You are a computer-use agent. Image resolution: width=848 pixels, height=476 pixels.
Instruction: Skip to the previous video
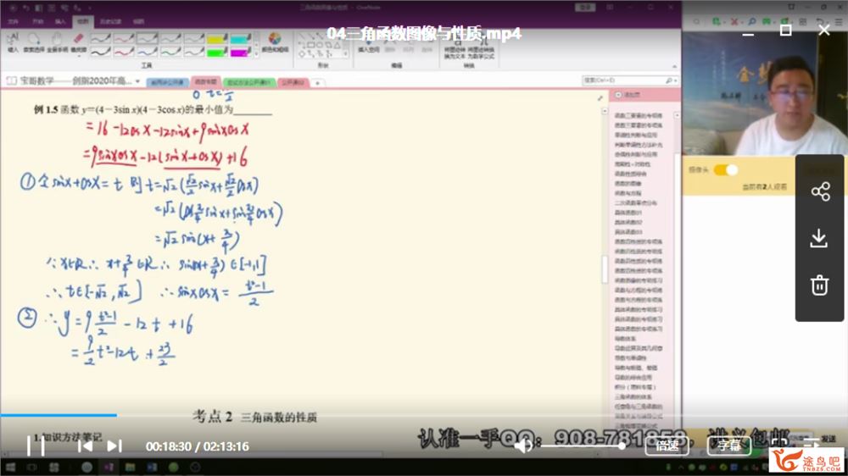coord(84,446)
